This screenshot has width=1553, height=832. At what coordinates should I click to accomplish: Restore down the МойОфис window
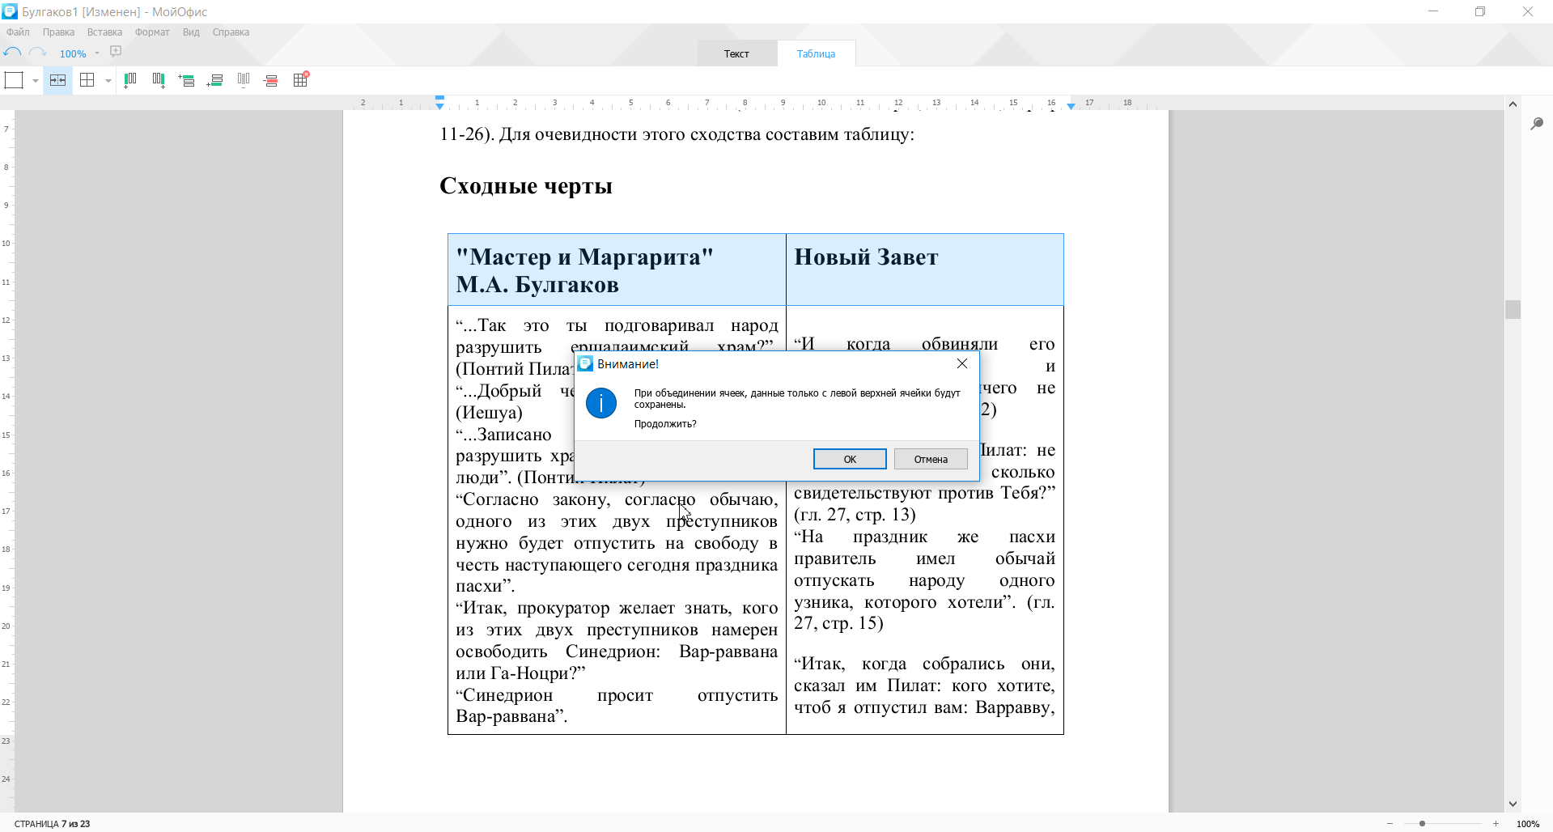pyautogui.click(x=1480, y=11)
